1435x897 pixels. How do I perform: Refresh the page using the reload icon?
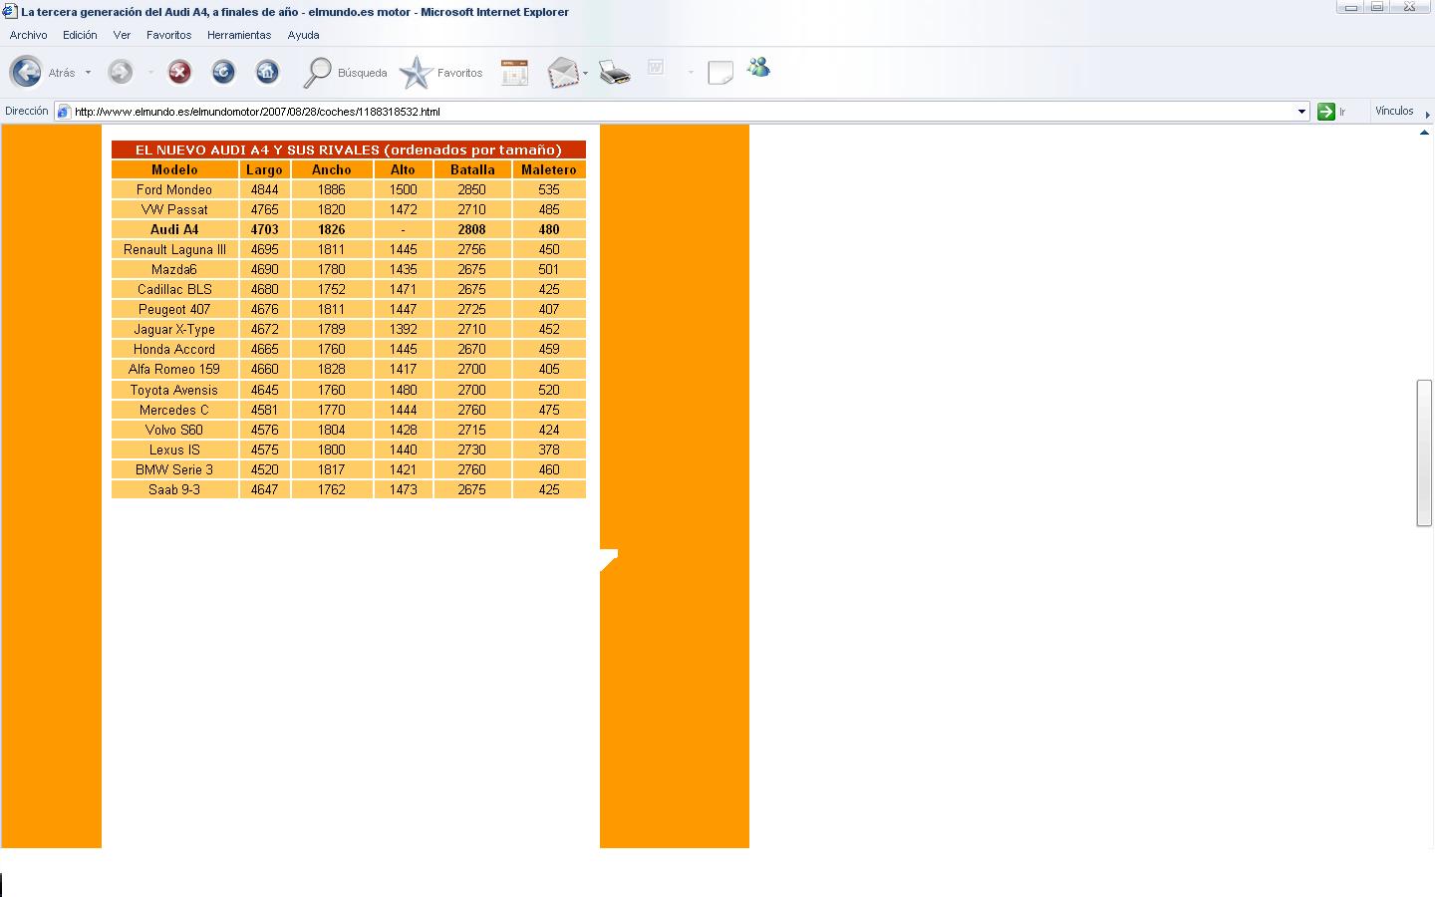click(x=223, y=72)
